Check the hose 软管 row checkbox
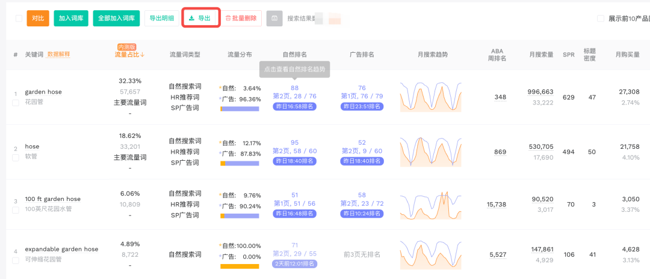The height and width of the screenshot is (279, 650). (15, 157)
